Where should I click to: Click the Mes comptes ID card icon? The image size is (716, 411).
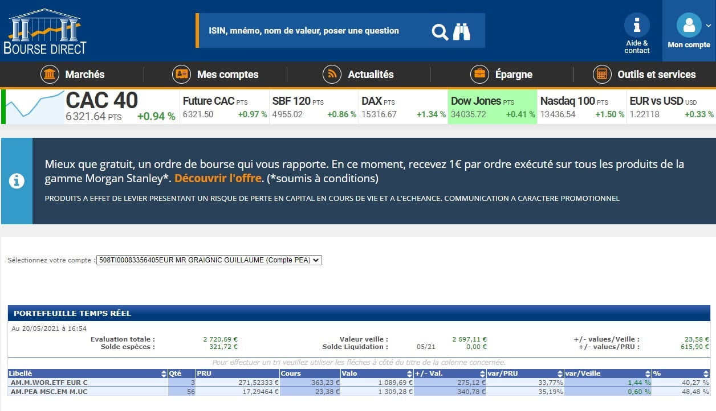(182, 75)
